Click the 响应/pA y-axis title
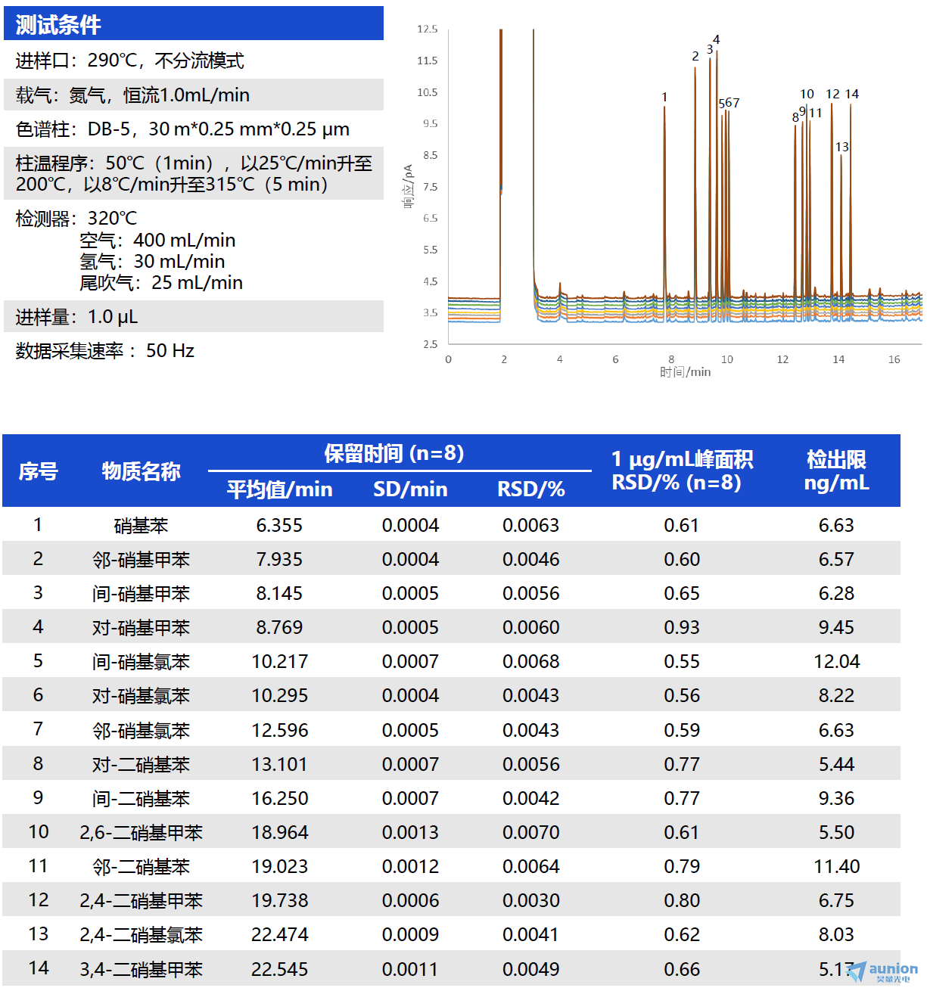 point(409,186)
